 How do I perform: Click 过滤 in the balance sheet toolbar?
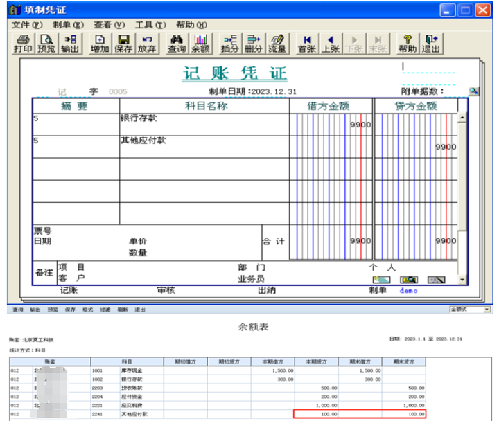tap(105, 310)
